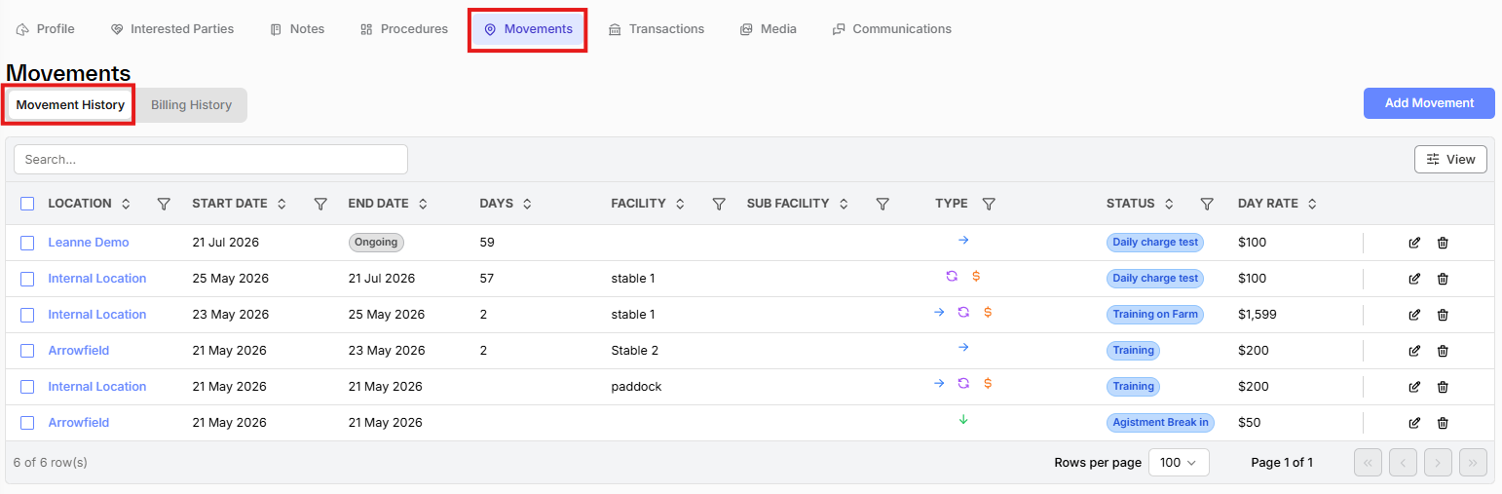Select the row starting 25 May 2026
1502x494 pixels.
[x=27, y=279]
